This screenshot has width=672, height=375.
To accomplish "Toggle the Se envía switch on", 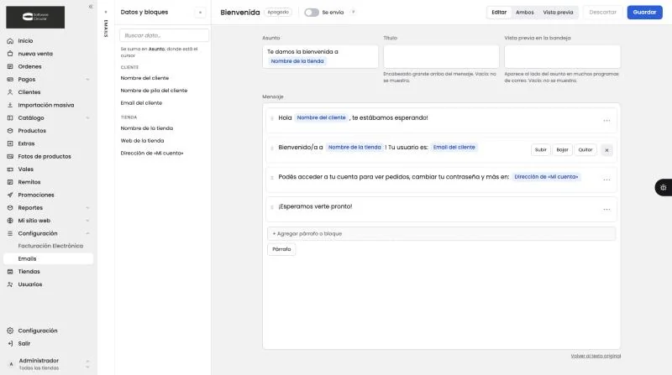I will (x=312, y=13).
